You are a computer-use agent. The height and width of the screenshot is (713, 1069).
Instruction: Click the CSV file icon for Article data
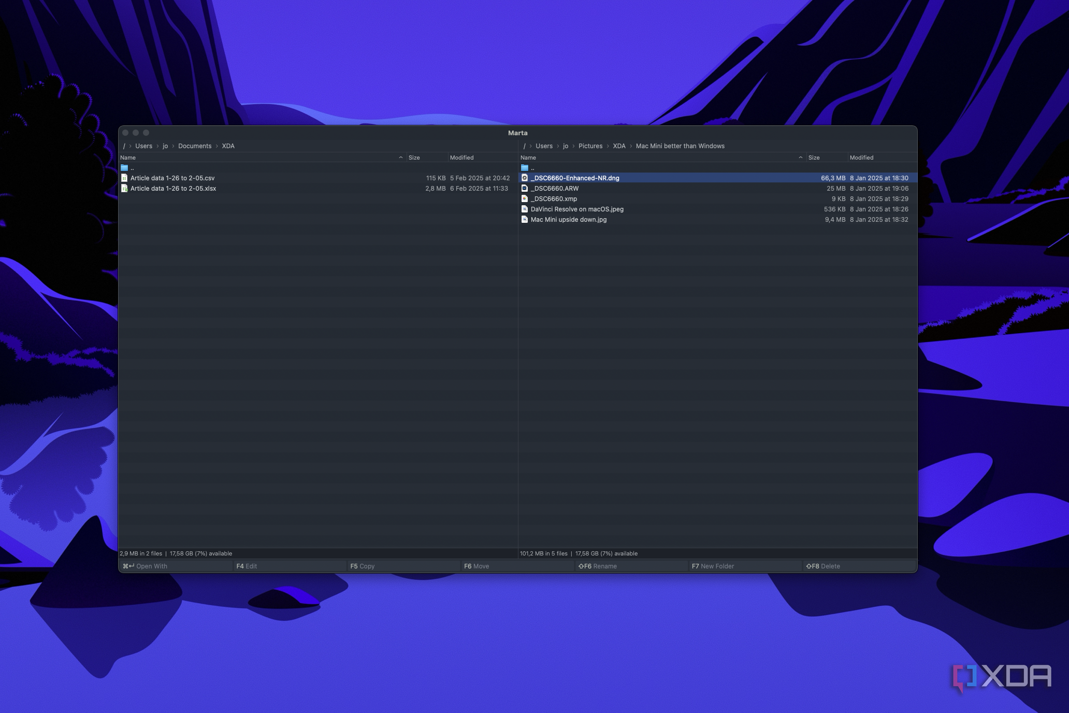124,178
